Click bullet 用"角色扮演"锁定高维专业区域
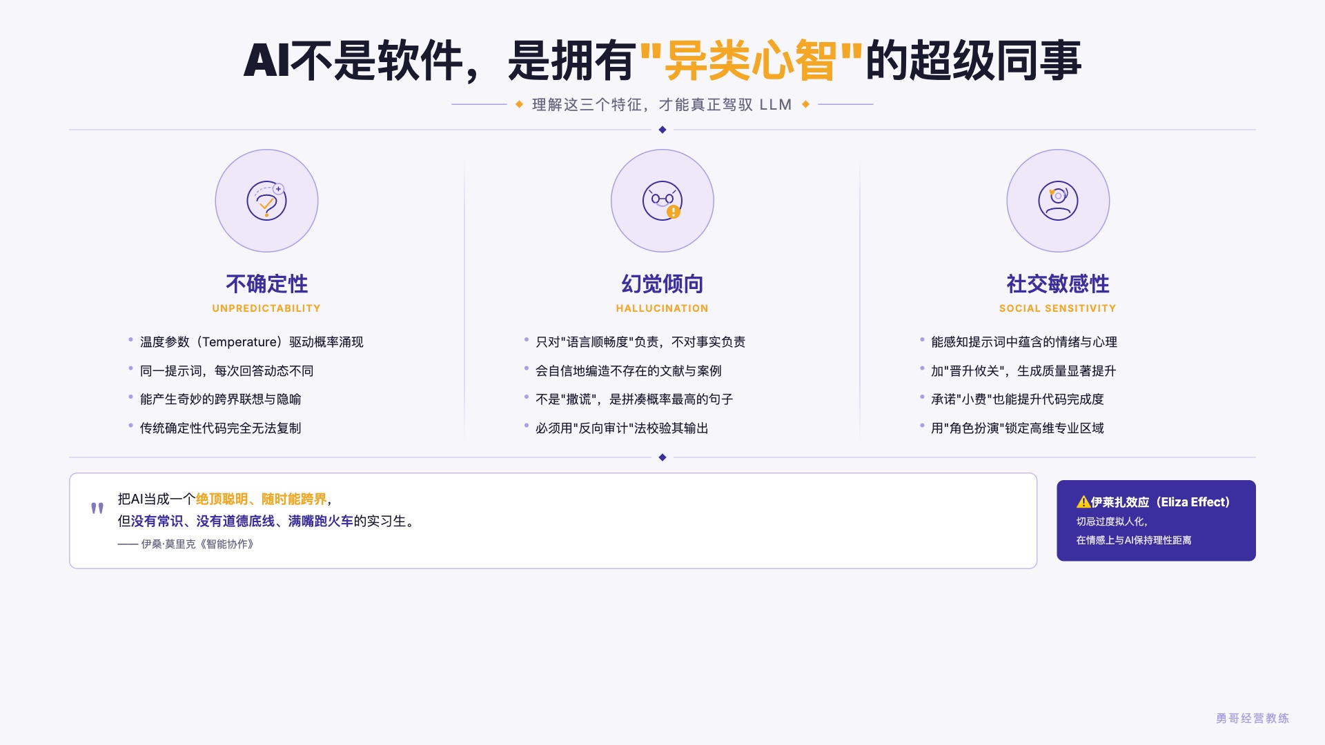1325x745 pixels. tap(1017, 428)
